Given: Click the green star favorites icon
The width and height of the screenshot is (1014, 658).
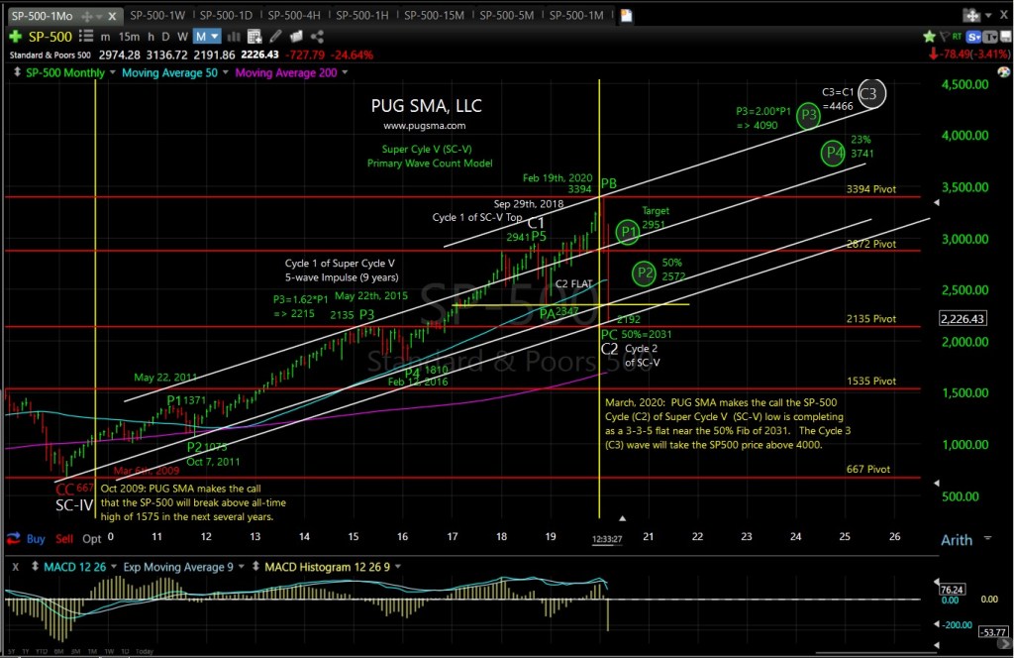Looking at the screenshot, I should (x=929, y=37).
